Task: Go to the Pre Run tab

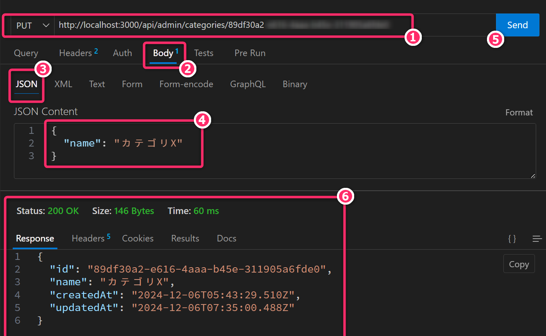Action: click(250, 53)
